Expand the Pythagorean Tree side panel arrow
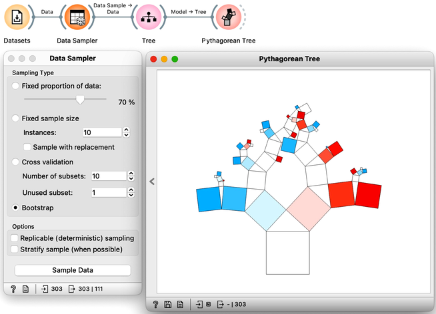Image resolution: width=436 pixels, height=314 pixels. point(152,182)
